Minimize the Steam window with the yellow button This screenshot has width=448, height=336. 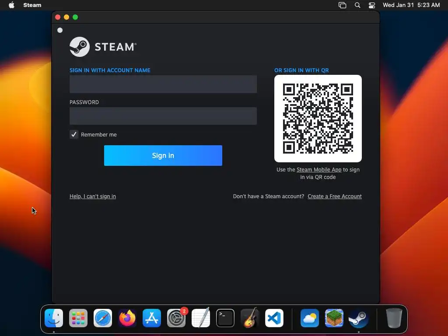(x=66, y=17)
